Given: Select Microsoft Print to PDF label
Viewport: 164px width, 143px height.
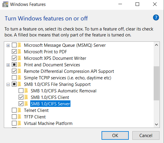Looking at the screenshot, I should coord(45,52).
